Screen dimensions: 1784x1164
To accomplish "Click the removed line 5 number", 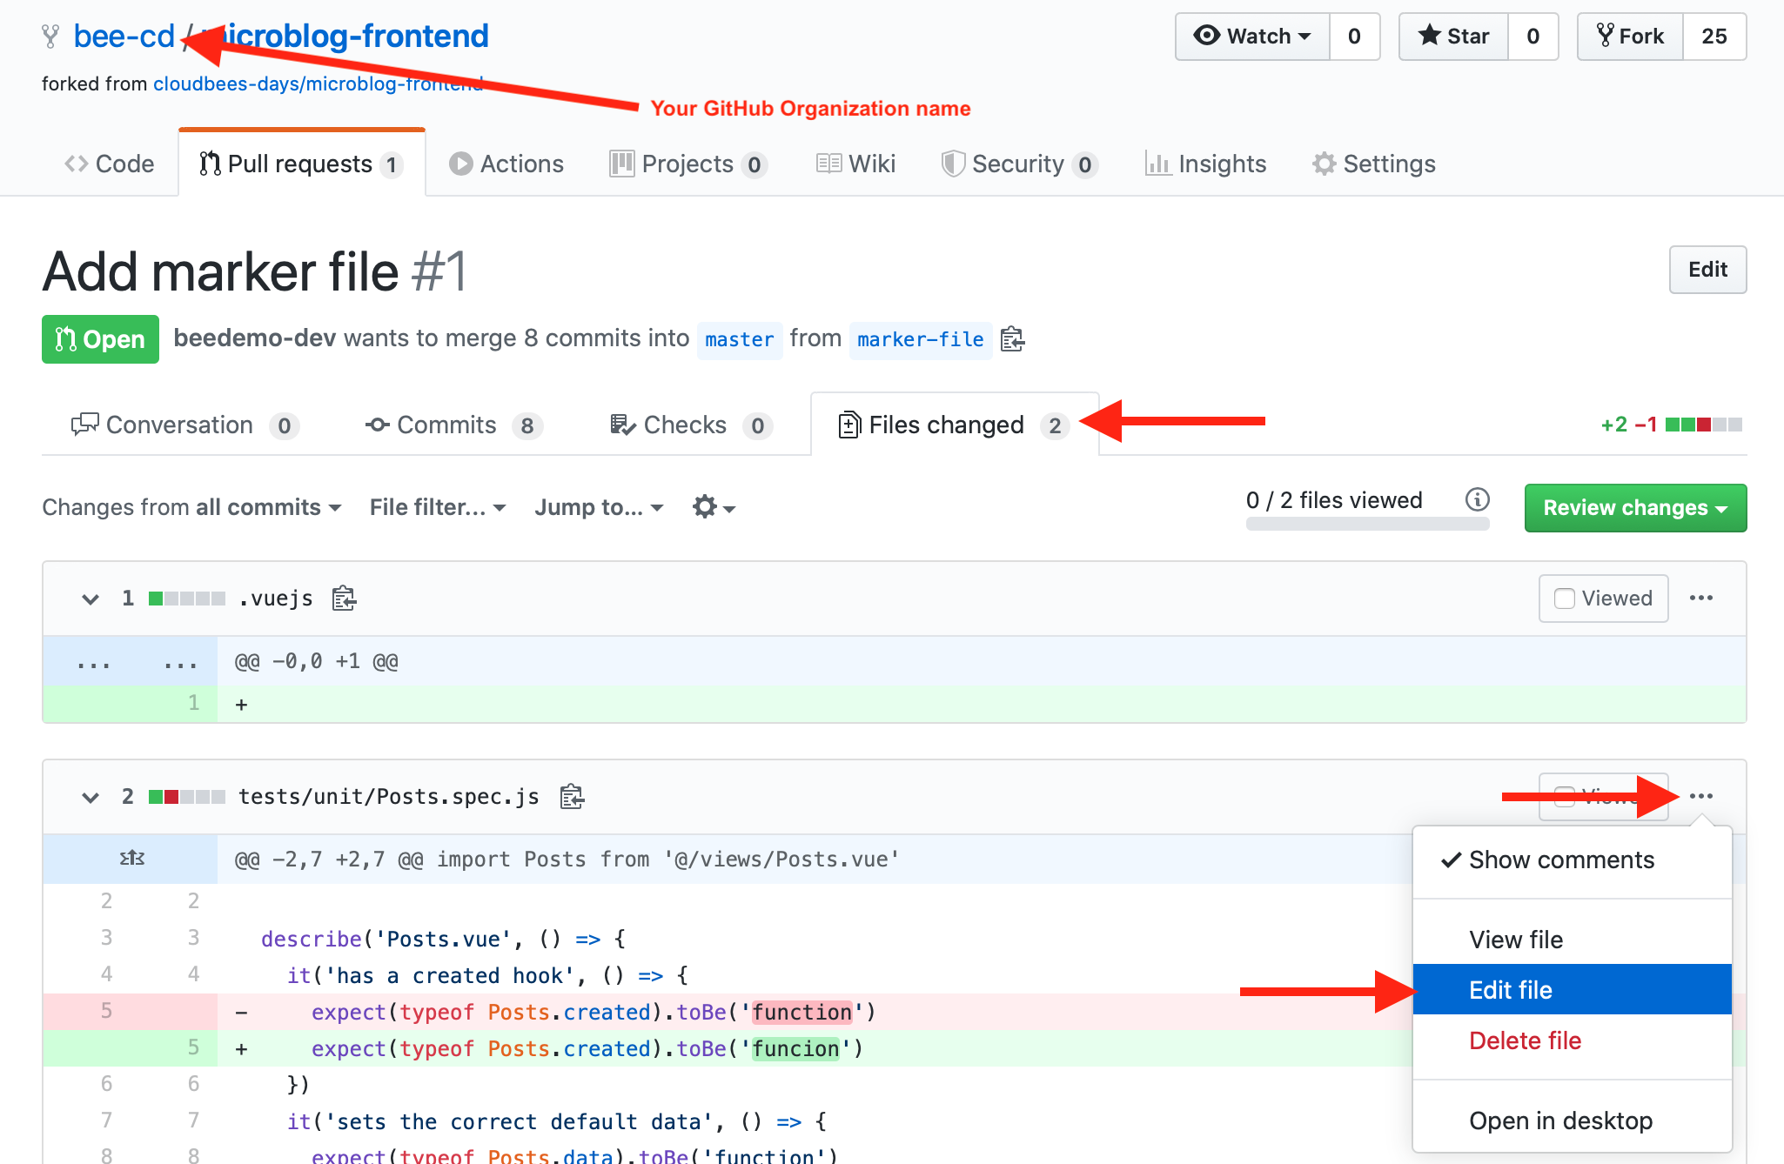I will coord(106,1011).
